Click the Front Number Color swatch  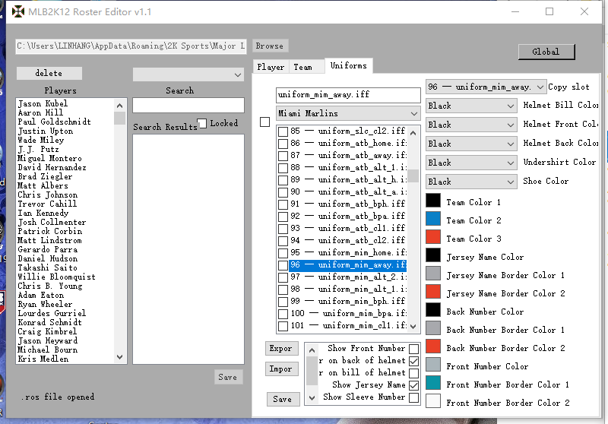pyautogui.click(x=433, y=365)
